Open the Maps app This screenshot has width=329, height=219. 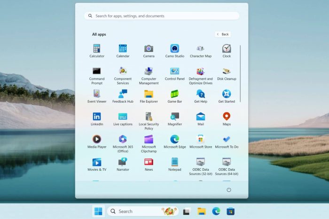tap(227, 119)
